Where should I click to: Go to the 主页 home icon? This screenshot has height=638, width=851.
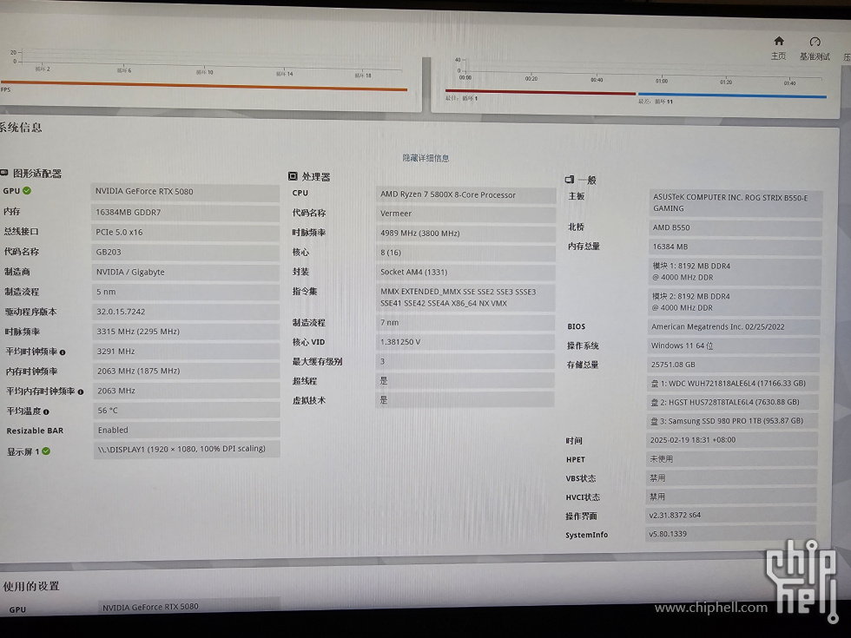pyautogui.click(x=779, y=42)
